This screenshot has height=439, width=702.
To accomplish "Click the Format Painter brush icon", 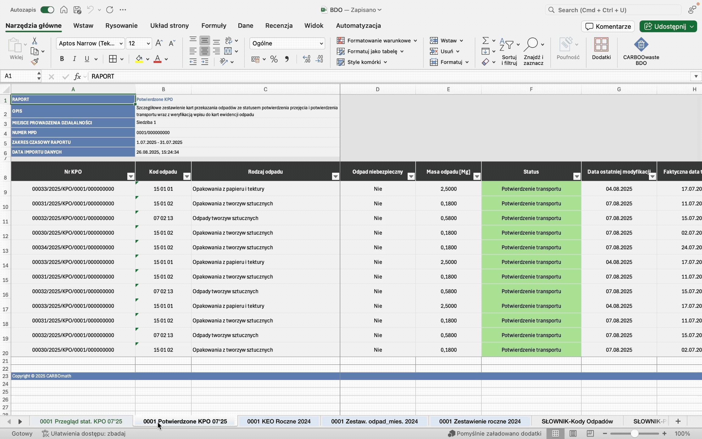I will click(x=35, y=62).
